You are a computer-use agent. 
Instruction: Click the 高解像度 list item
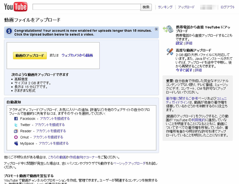click(x=21, y=79)
